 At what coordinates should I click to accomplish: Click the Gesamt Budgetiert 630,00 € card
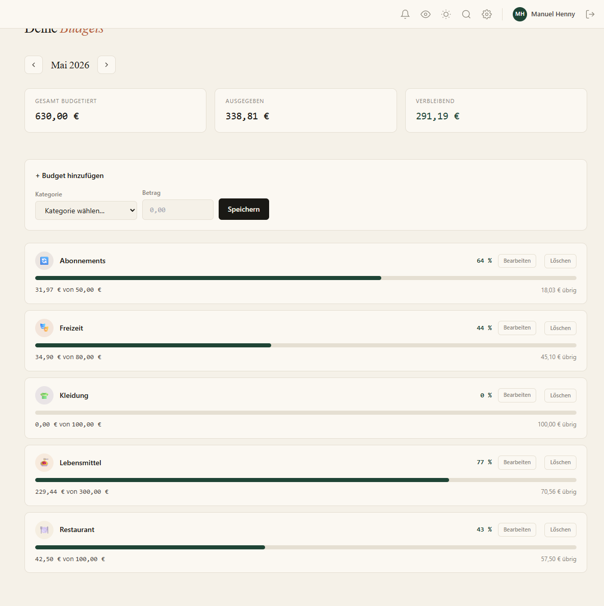pos(116,111)
